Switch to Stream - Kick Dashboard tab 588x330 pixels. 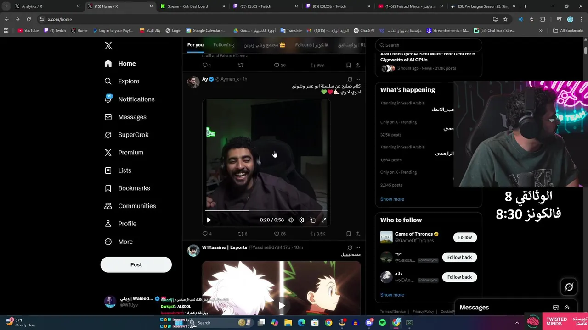click(x=192, y=6)
